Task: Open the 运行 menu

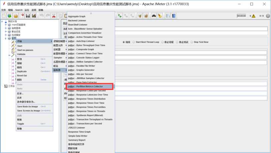Action: coord(27,10)
